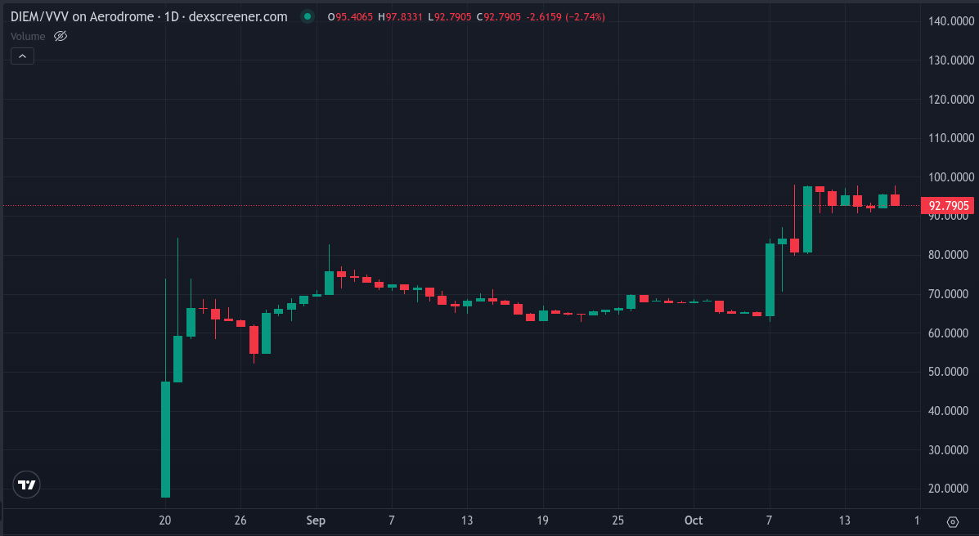The width and height of the screenshot is (979, 536).
Task: Click the Volume indicator label
Action: point(28,36)
